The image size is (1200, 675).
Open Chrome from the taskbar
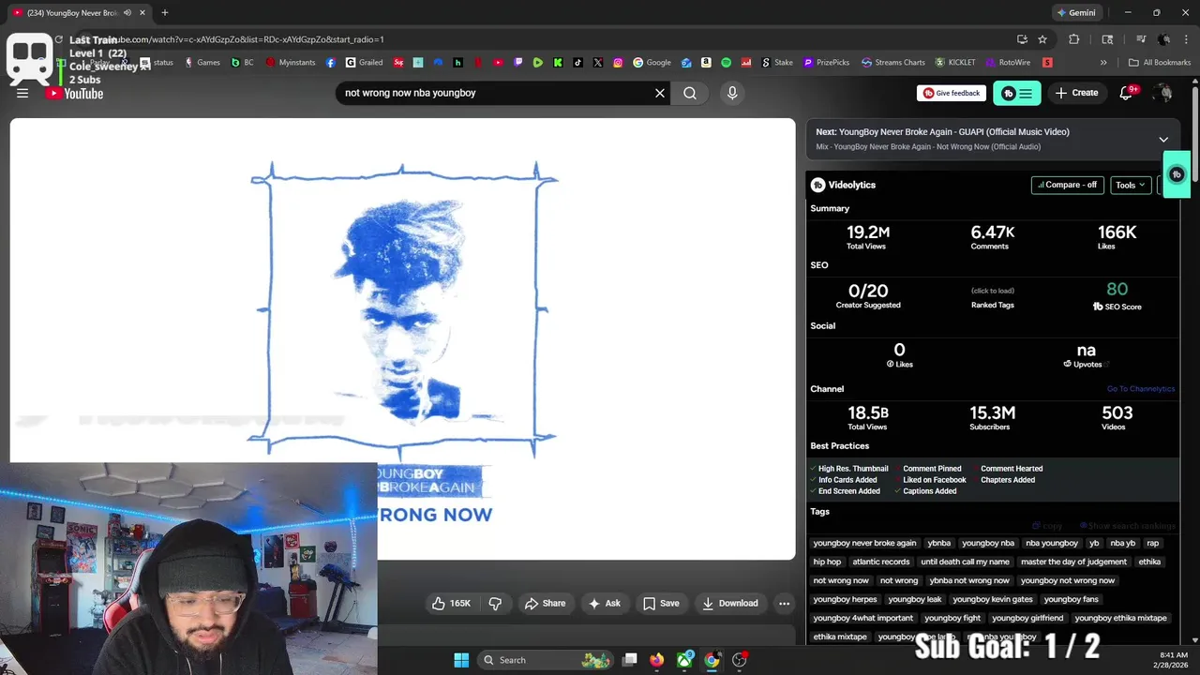tap(712, 660)
